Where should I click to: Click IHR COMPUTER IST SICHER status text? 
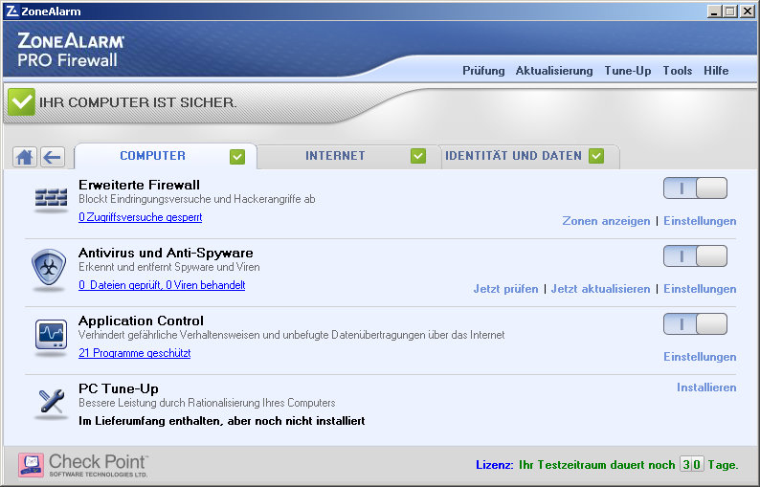(x=138, y=102)
